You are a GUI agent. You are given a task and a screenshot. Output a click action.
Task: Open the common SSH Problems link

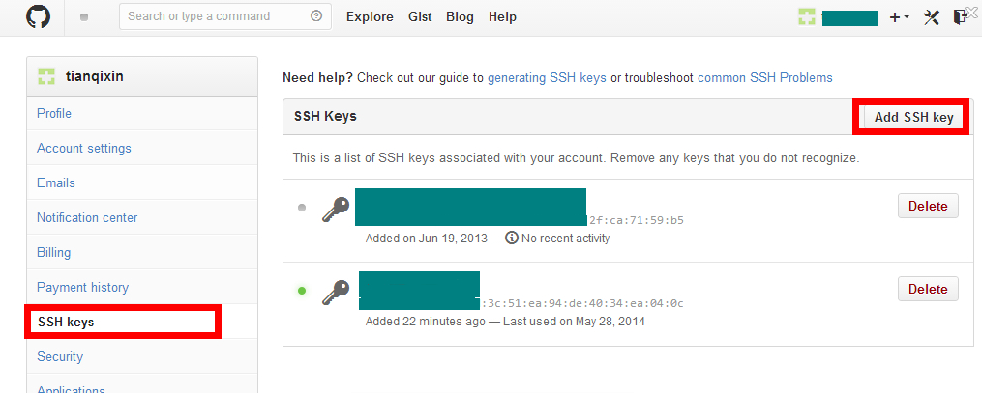[764, 77]
